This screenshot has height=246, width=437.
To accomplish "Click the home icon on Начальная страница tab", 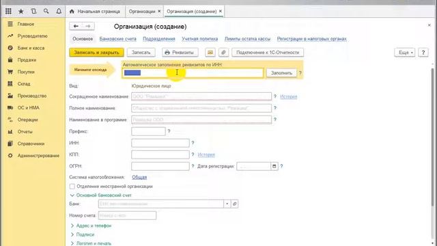I will pyautogui.click(x=72, y=12).
